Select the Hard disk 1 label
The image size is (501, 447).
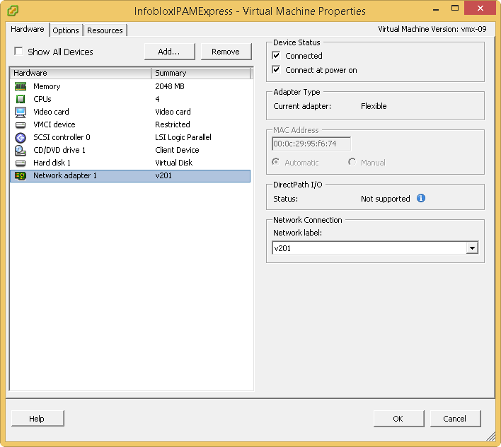tap(52, 163)
